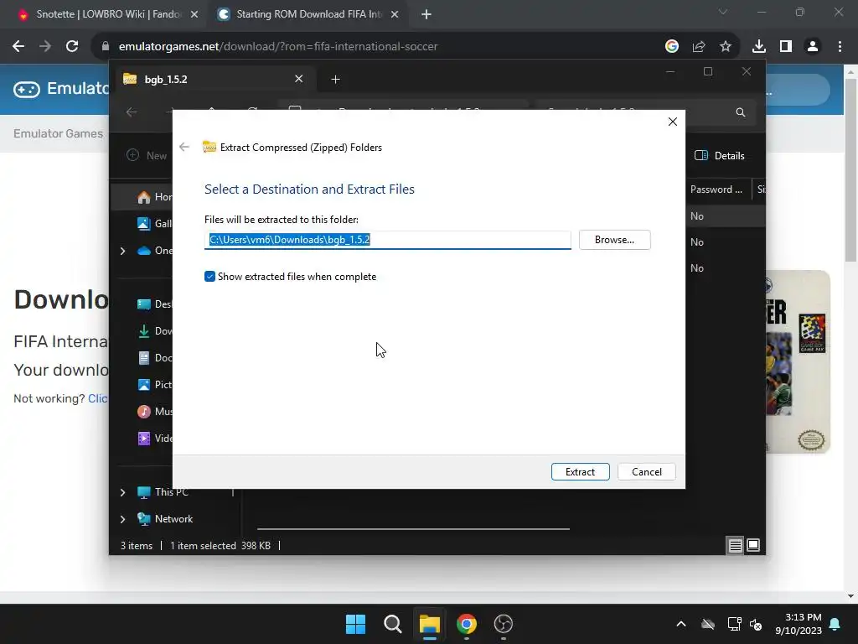This screenshot has height=644, width=858.
Task: Open Videos in Explorer sidebar
Action: (x=154, y=438)
